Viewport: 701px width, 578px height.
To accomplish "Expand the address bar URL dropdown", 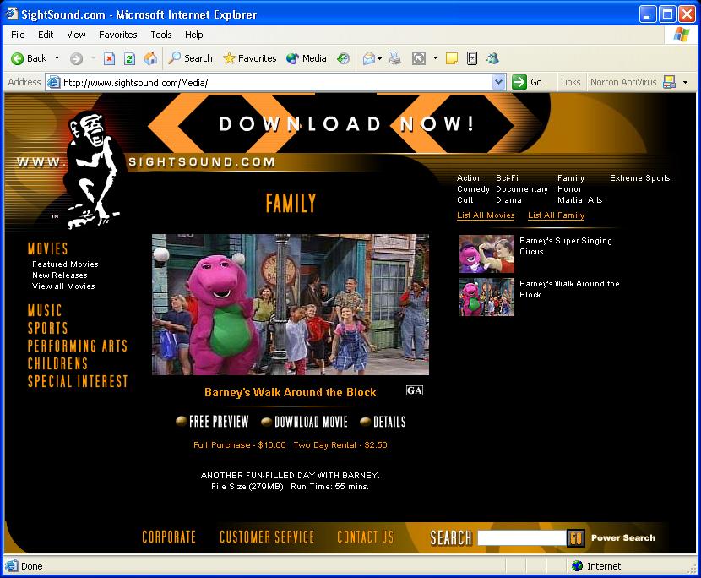I will (x=498, y=82).
